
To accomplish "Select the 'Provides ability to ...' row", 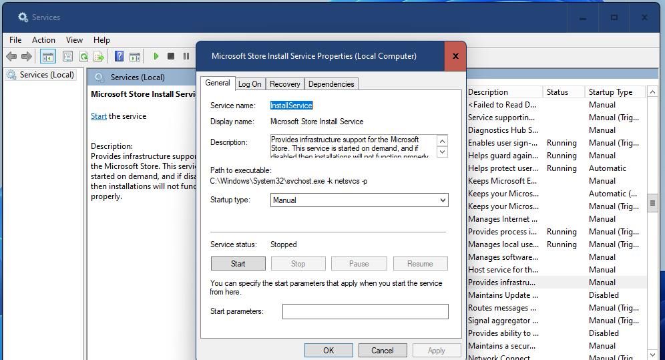I will (556, 333).
